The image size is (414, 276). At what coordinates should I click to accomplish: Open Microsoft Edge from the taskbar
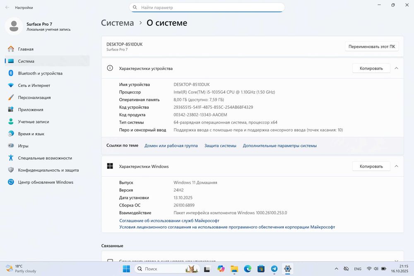pyautogui.click(x=248, y=269)
